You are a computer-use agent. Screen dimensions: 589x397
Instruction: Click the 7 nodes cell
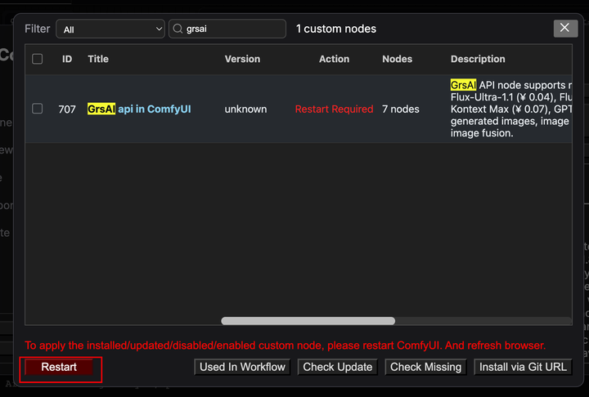(x=401, y=109)
